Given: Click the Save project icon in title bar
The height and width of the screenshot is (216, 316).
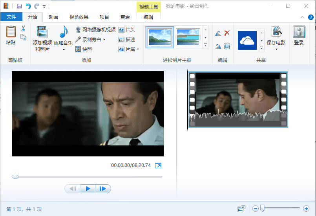Looking at the screenshot, I should (20, 6).
